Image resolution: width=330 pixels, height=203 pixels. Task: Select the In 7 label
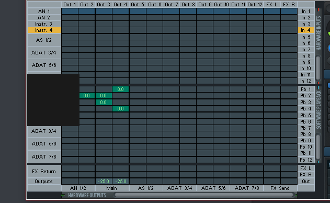click(306, 50)
